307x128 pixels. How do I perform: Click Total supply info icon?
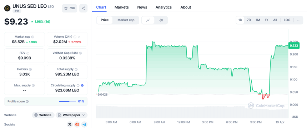click(x=76, y=69)
